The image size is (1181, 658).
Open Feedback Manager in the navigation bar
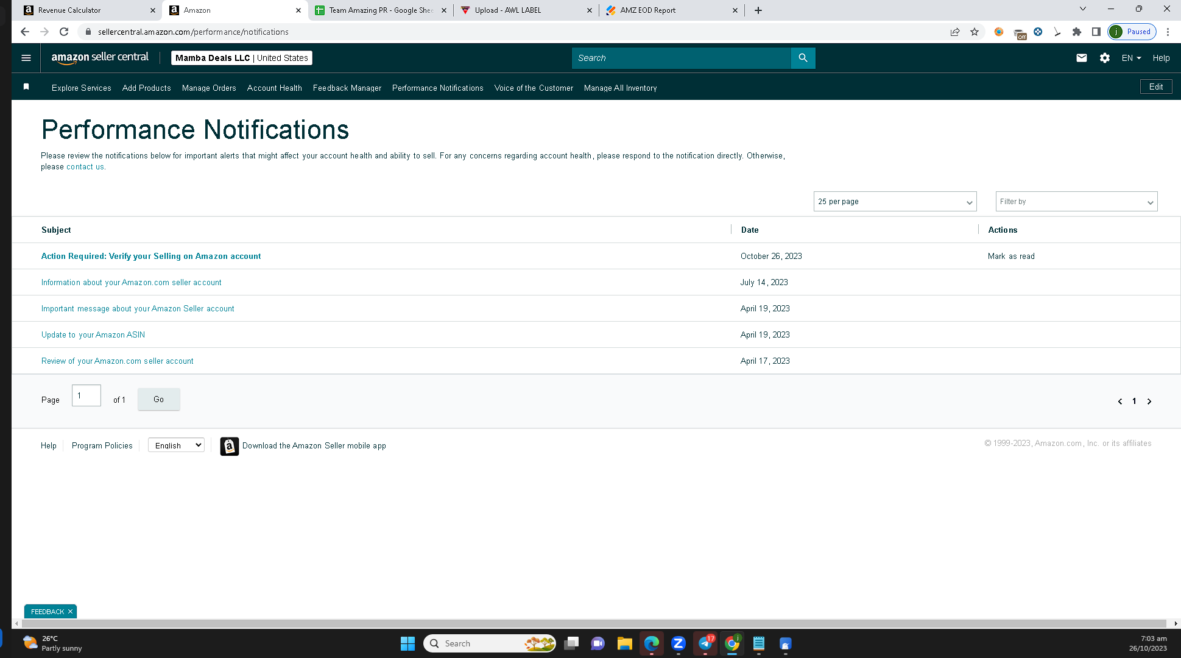(347, 88)
